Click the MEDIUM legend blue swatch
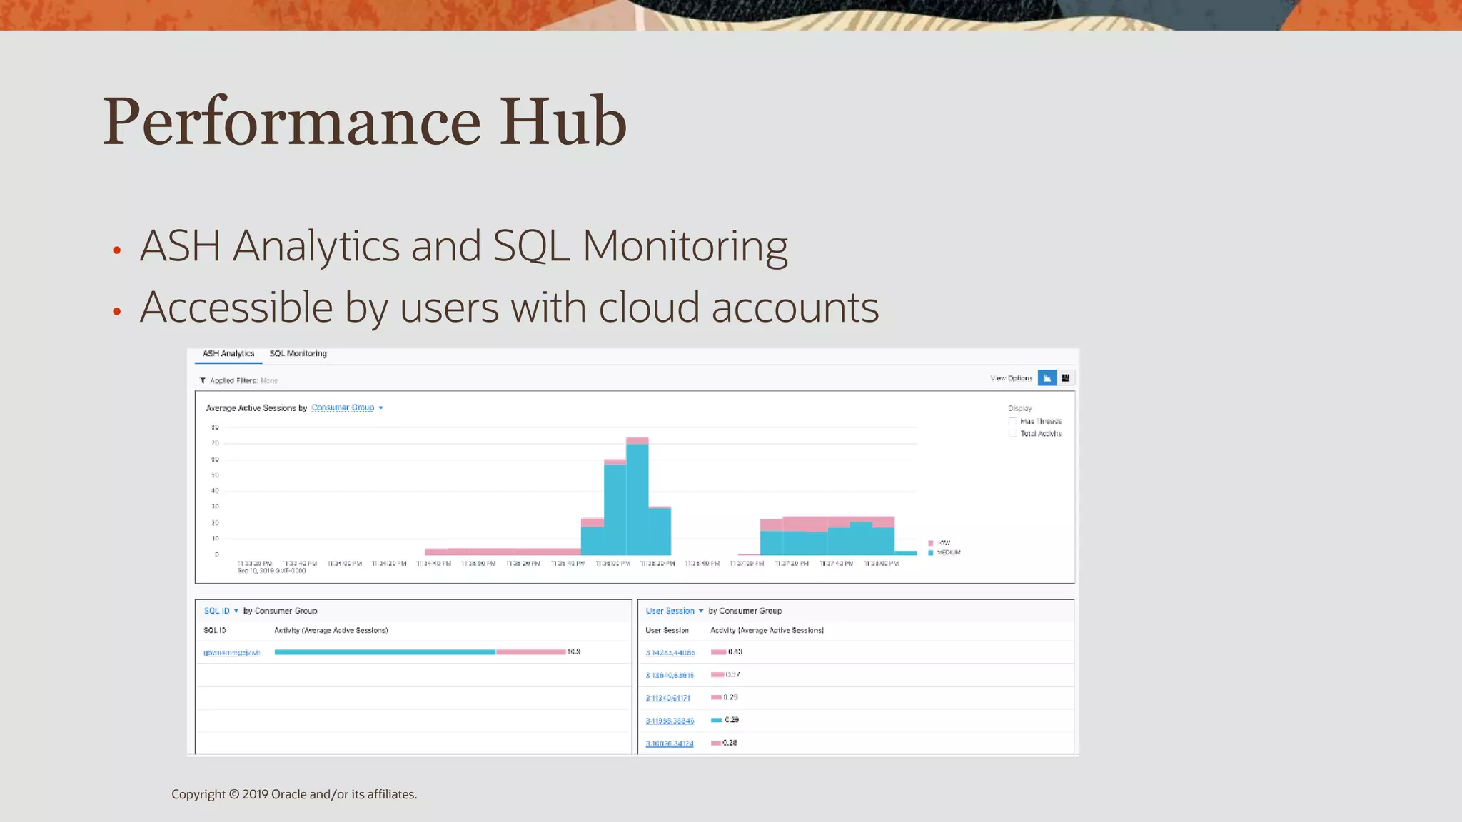Image resolution: width=1462 pixels, height=822 pixels. [930, 553]
